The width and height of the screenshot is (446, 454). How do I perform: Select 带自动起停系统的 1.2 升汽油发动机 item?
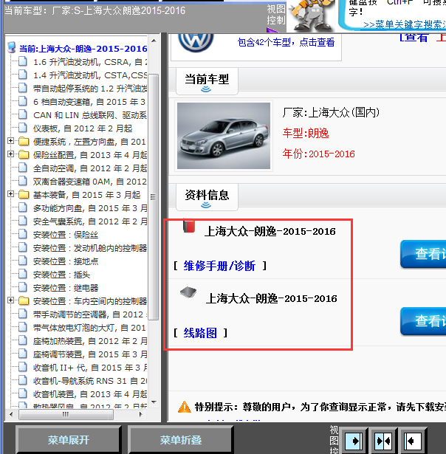90,89
